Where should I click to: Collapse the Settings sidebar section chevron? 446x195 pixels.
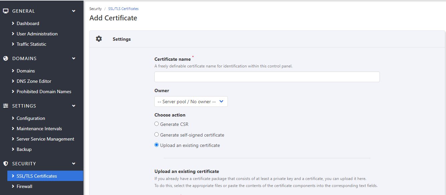[74, 106]
